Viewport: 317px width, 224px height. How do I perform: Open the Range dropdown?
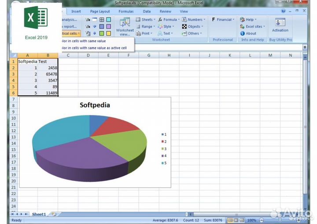coord(146,26)
